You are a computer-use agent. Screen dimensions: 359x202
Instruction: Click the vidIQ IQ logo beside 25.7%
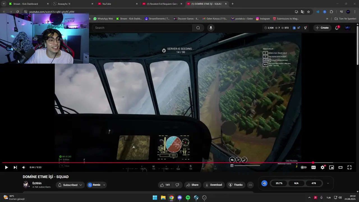click(x=264, y=183)
